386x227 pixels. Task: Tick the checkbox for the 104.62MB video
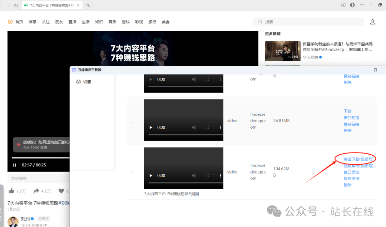click(133, 172)
